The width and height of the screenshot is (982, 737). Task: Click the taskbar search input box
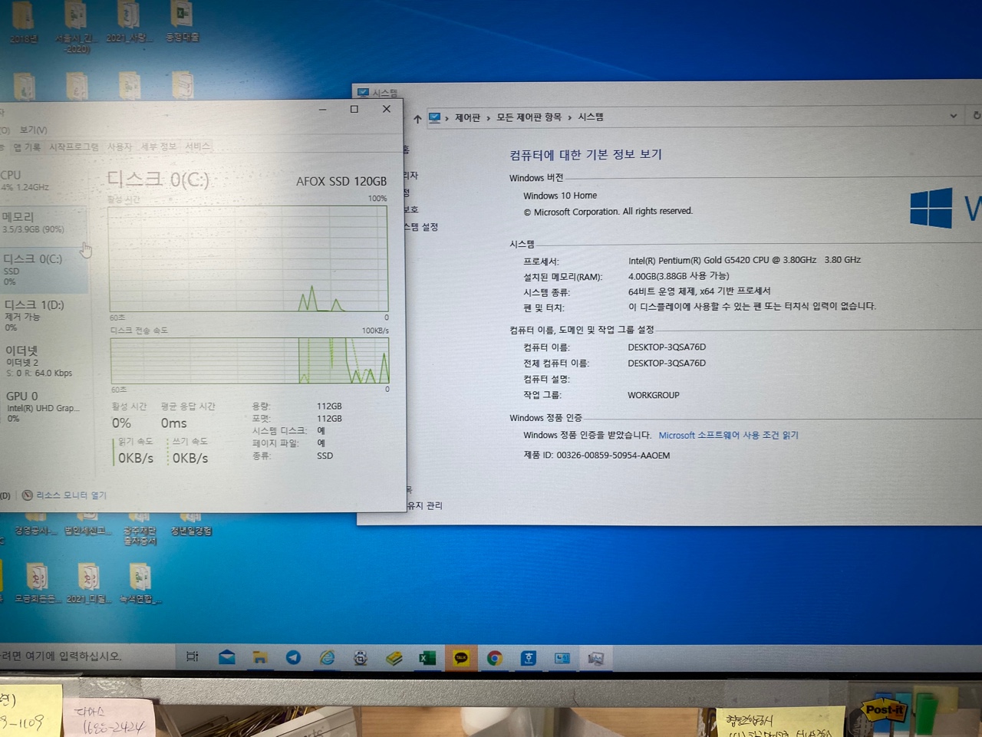coord(86,656)
